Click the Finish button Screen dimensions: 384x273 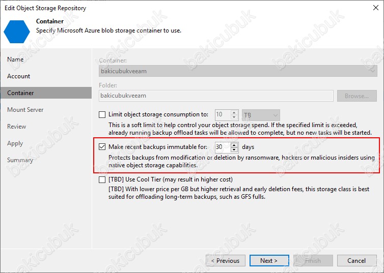(313, 260)
